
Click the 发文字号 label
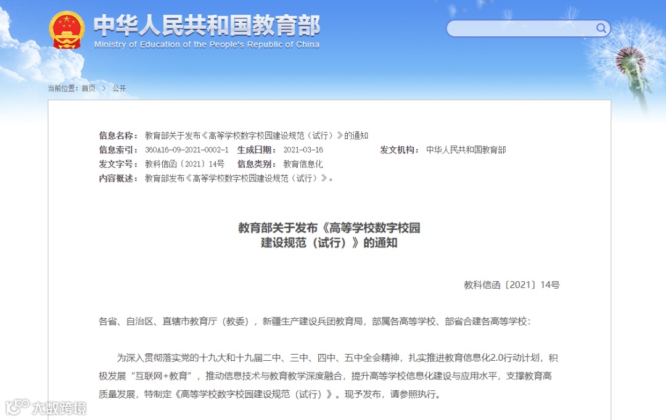(118, 164)
